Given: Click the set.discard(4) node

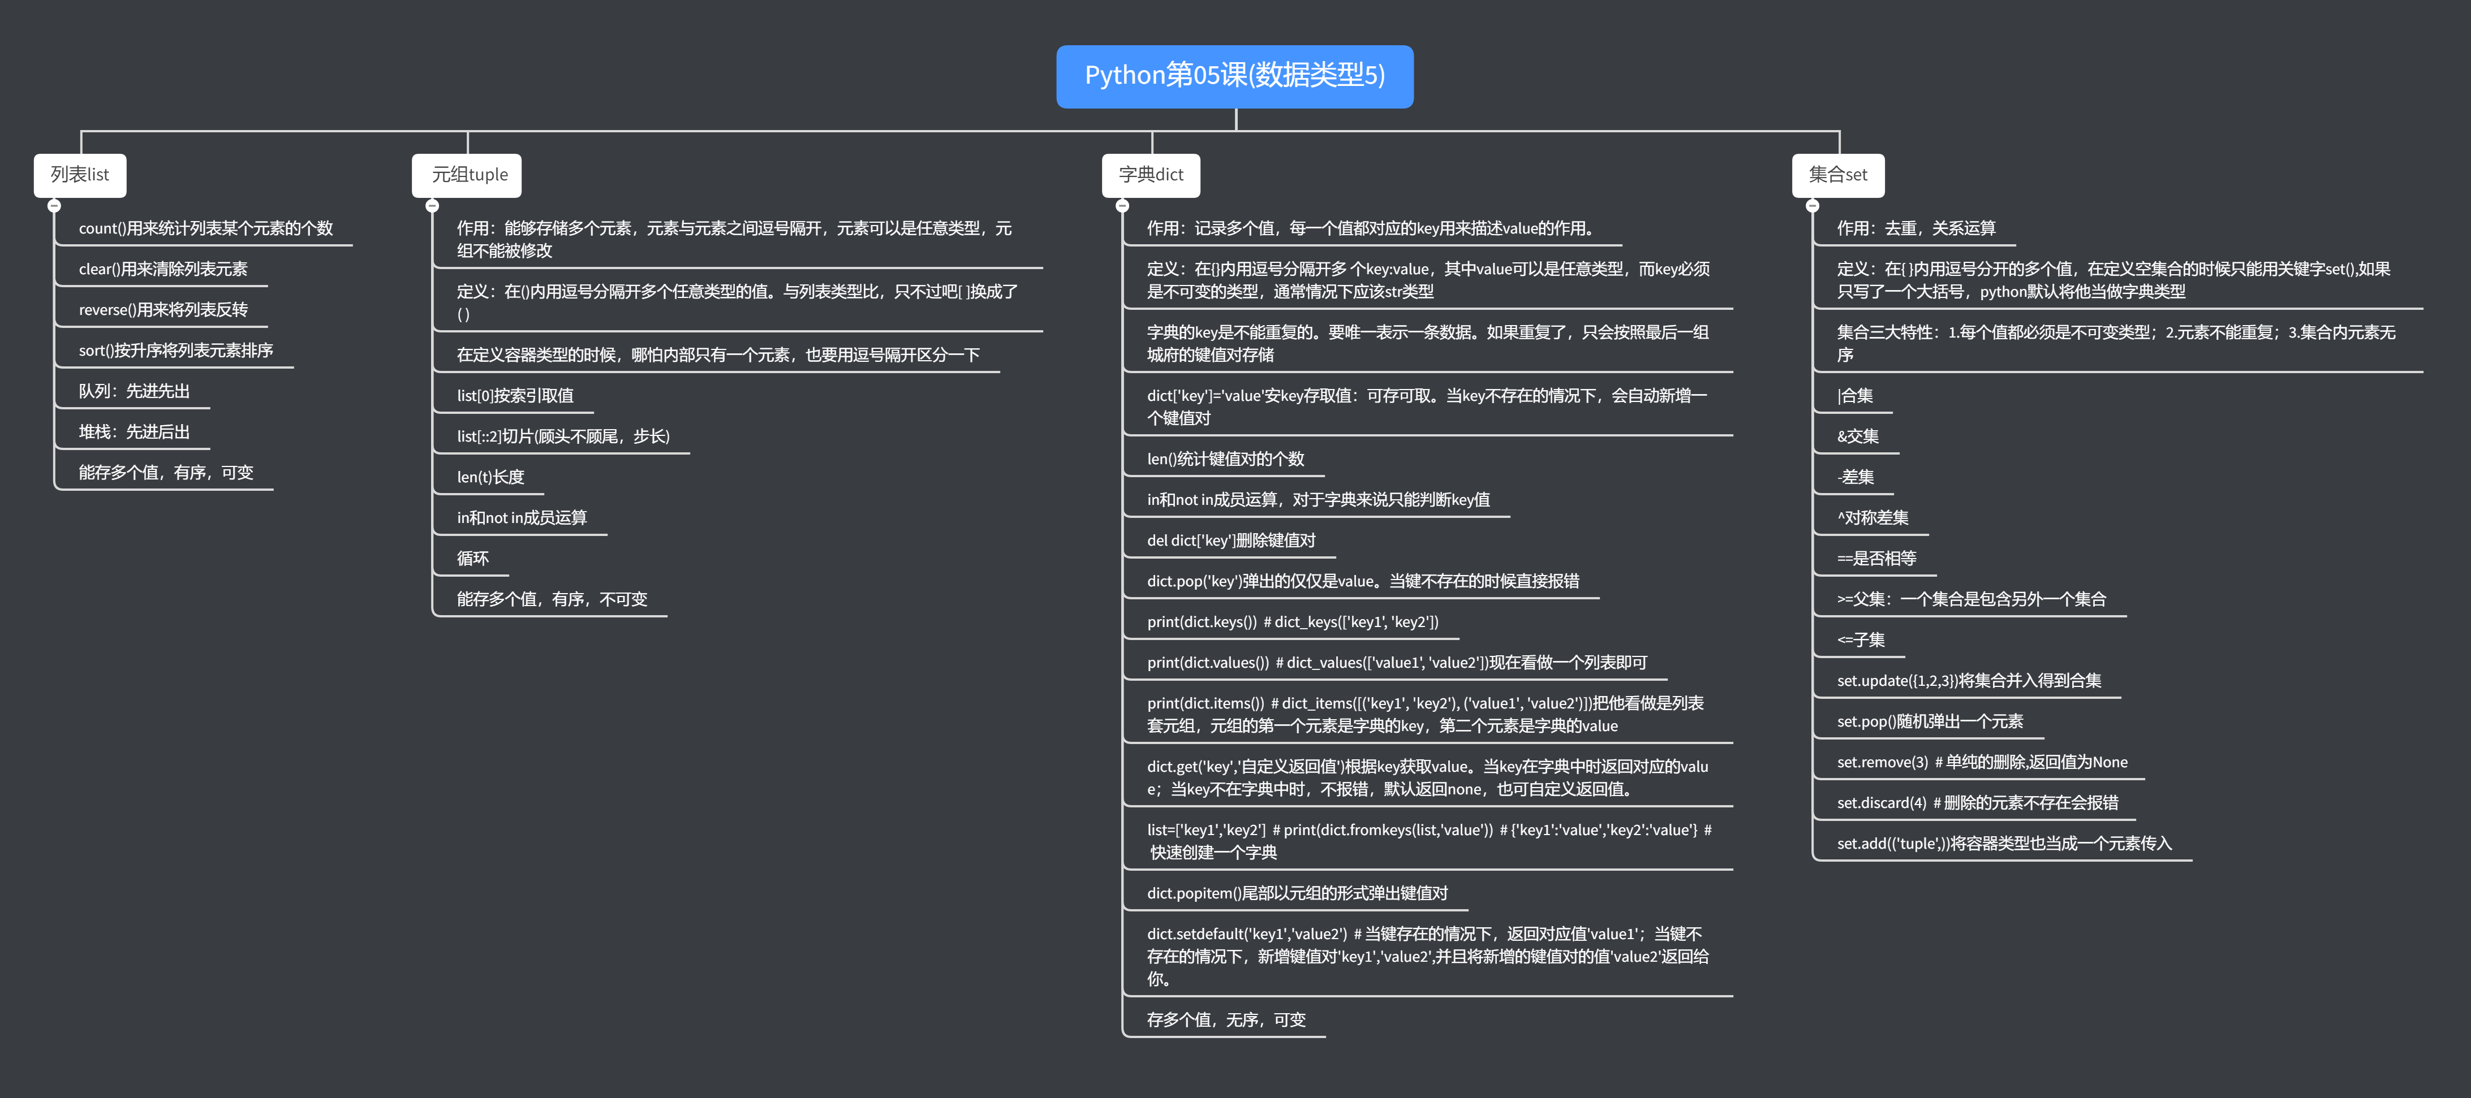Looking at the screenshot, I should (x=1977, y=803).
